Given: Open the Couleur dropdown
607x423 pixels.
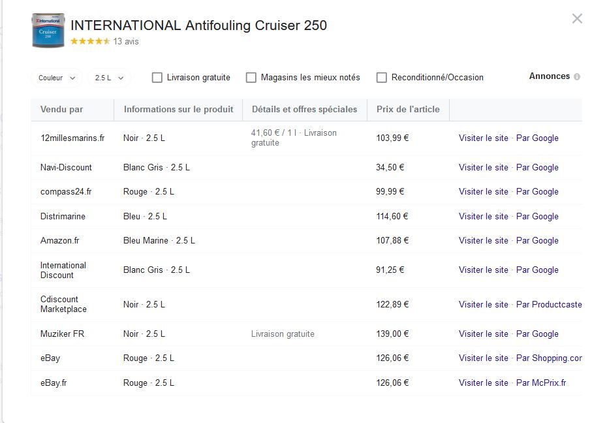Looking at the screenshot, I should tap(57, 78).
